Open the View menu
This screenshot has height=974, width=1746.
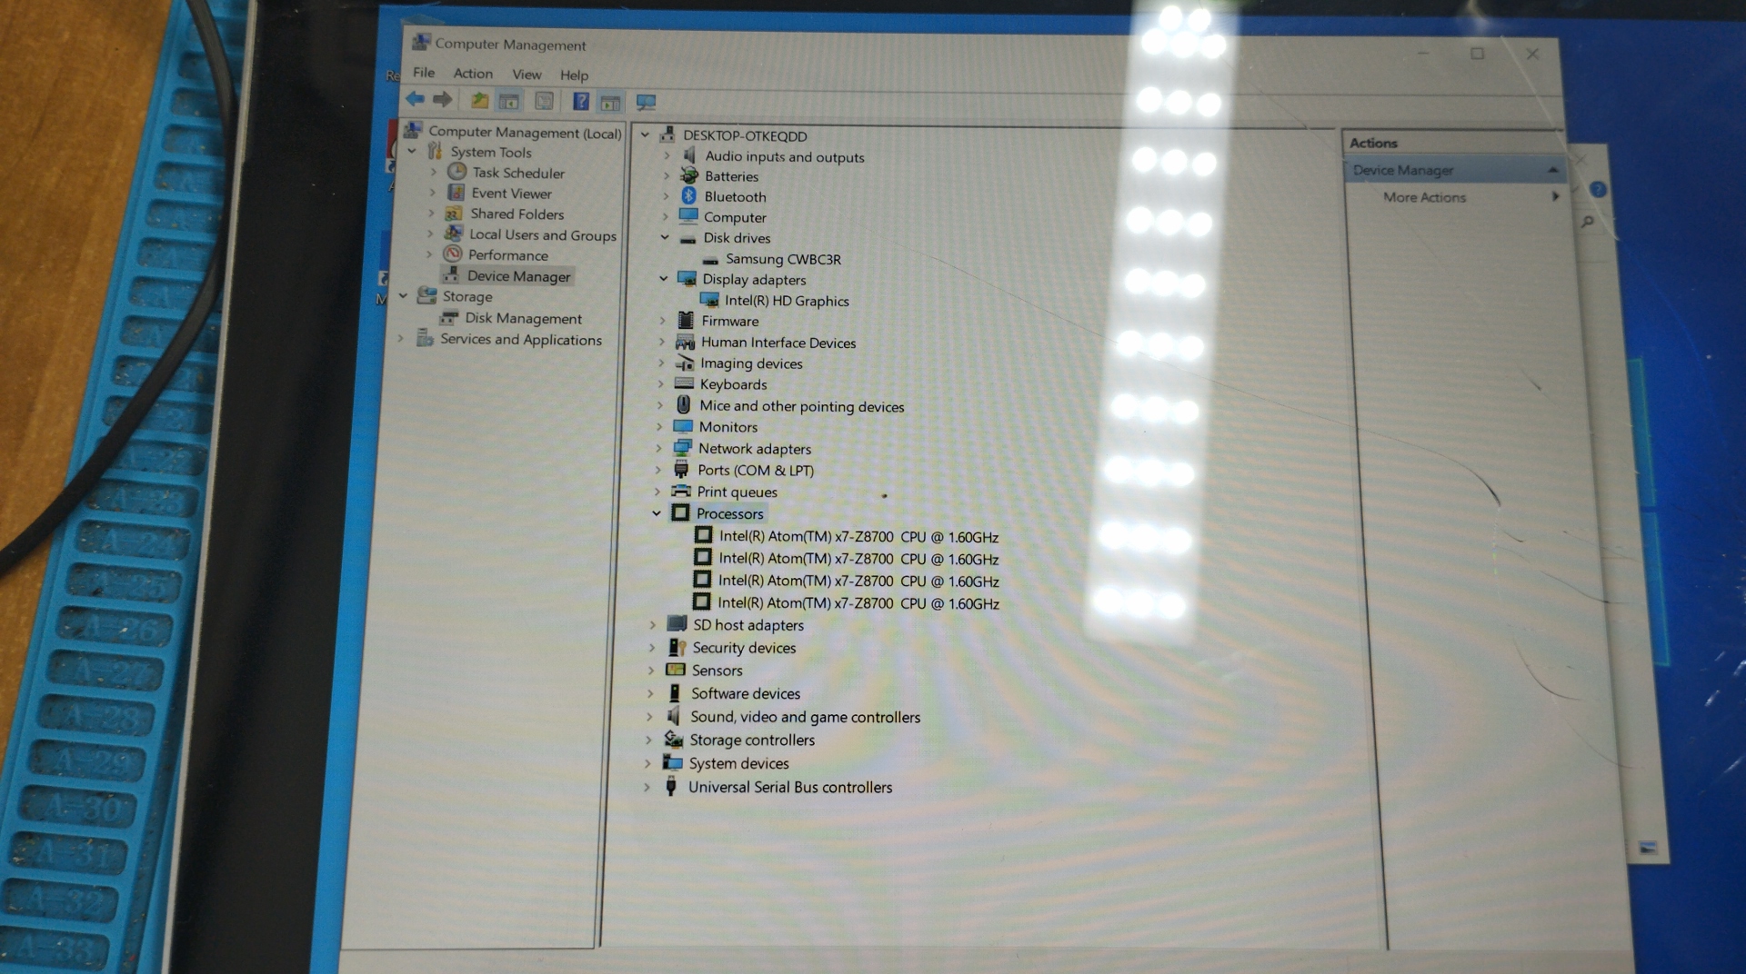(527, 75)
